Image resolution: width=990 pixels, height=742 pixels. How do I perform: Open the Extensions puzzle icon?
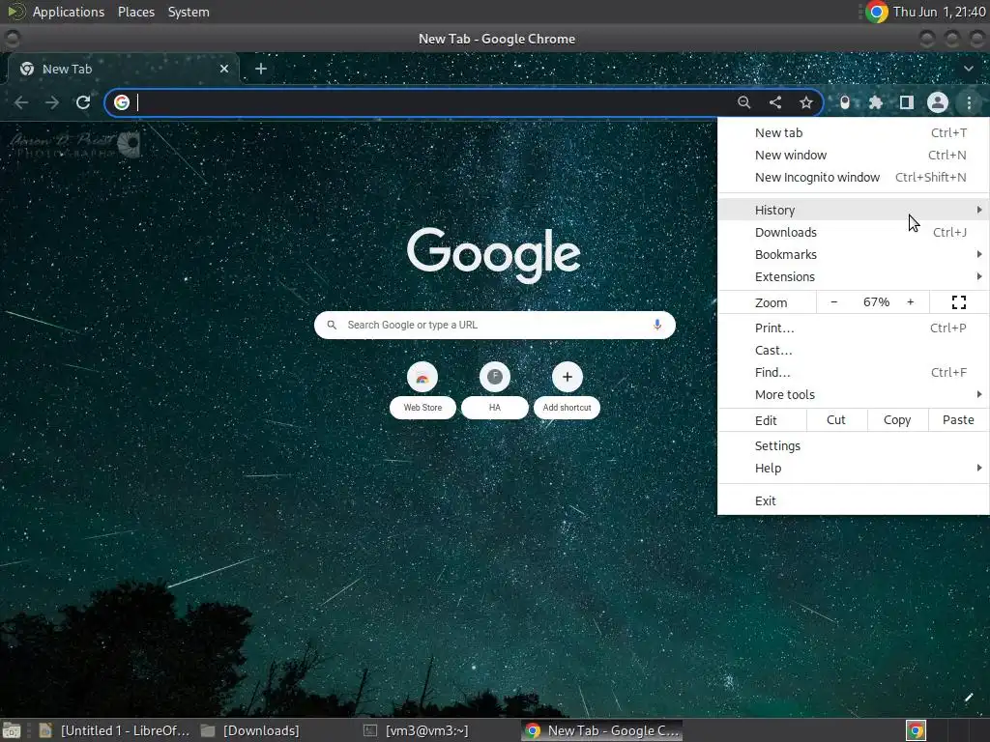coord(876,102)
